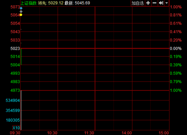Click the 5023 baseline price label
187x135 pixels.
(x=15, y=48)
